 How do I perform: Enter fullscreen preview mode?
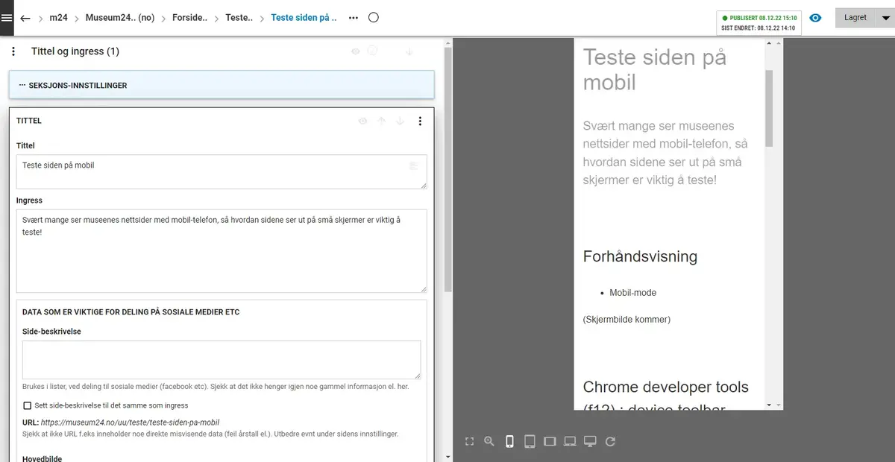(x=469, y=441)
